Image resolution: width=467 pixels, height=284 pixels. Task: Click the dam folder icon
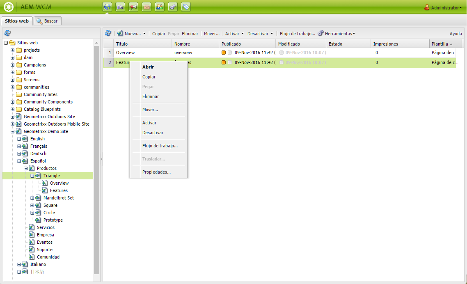pyautogui.click(x=19, y=57)
